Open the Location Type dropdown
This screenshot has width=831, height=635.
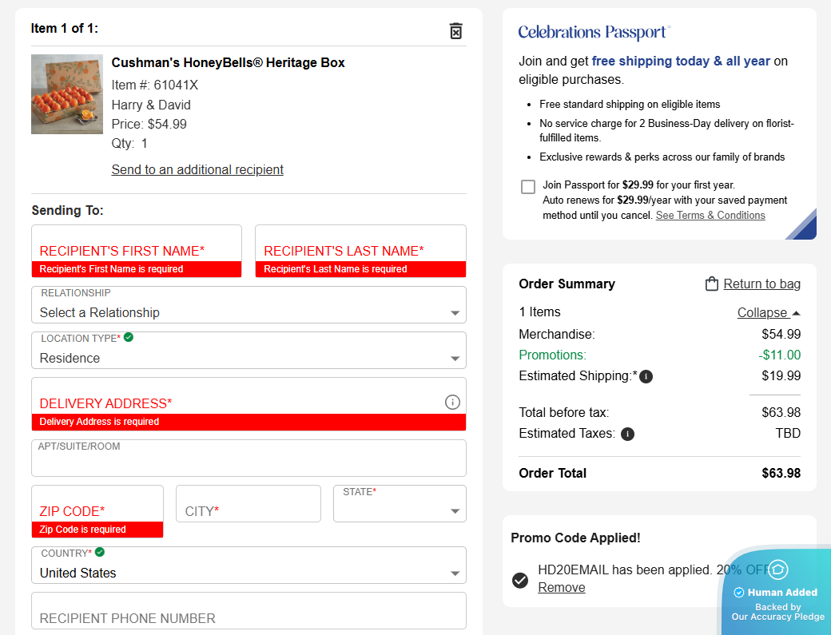coord(249,358)
